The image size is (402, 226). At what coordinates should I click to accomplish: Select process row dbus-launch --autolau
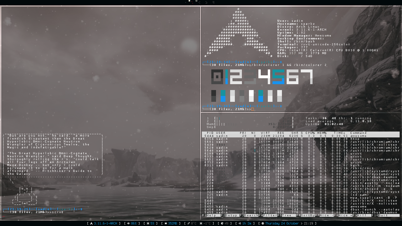[x=301, y=209]
